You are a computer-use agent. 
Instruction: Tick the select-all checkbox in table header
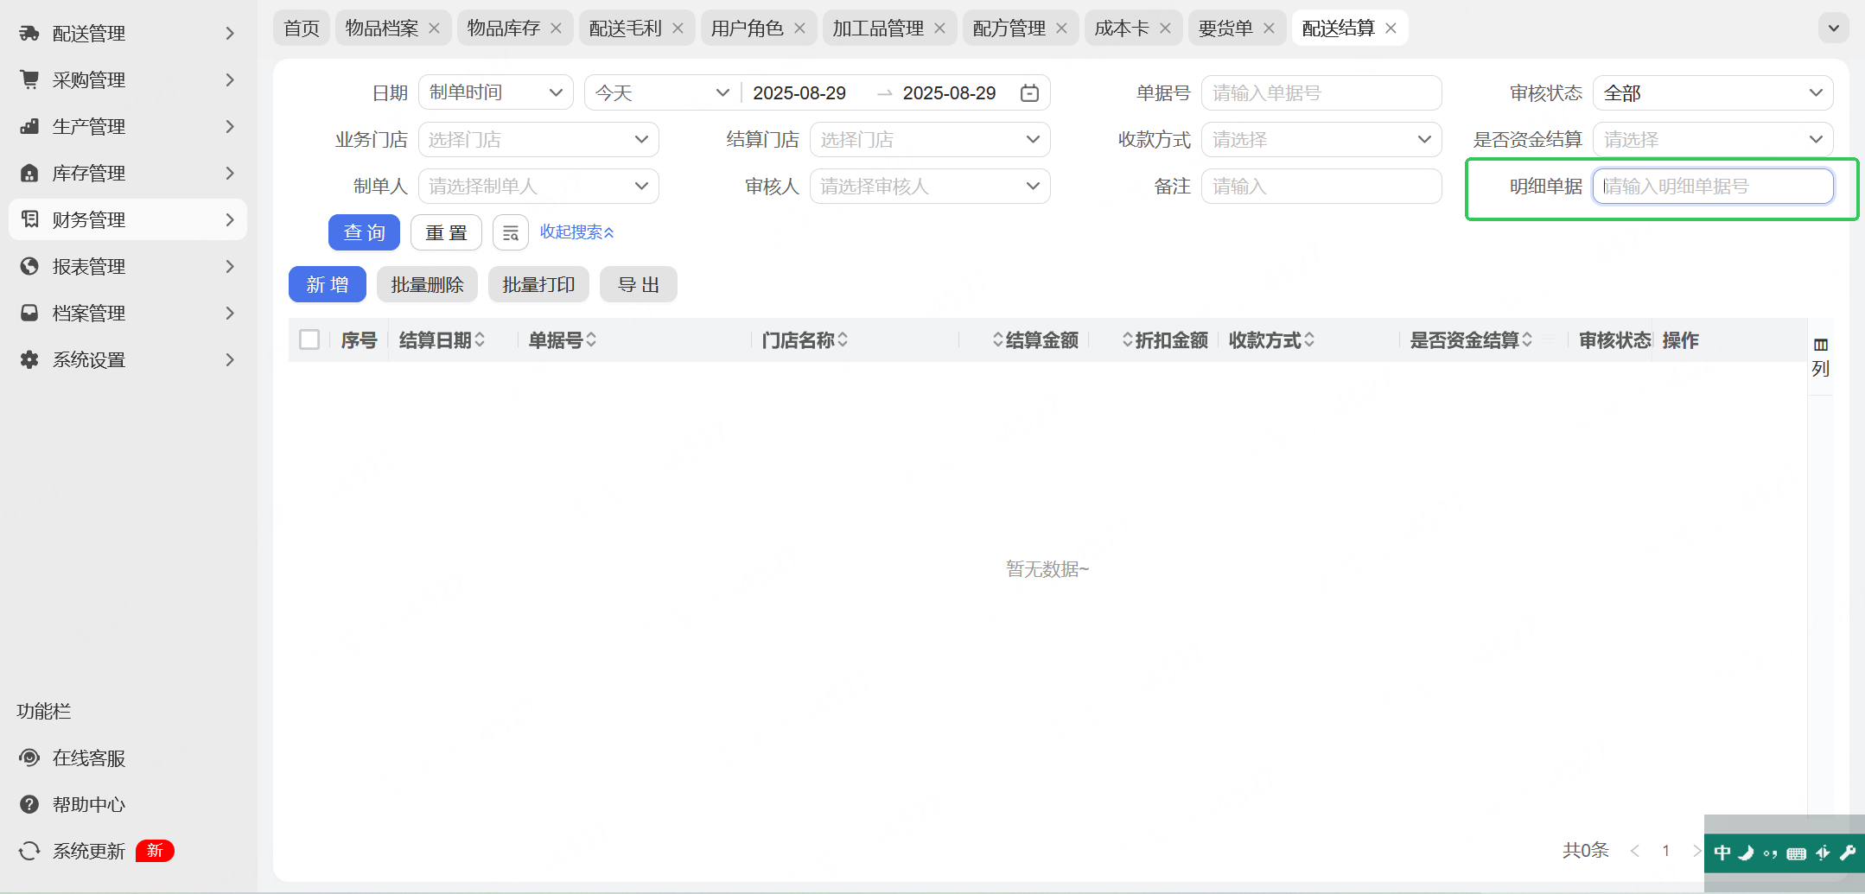pos(309,339)
